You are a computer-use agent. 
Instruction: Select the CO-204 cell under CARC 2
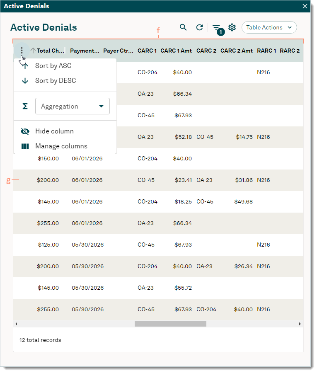click(206, 310)
